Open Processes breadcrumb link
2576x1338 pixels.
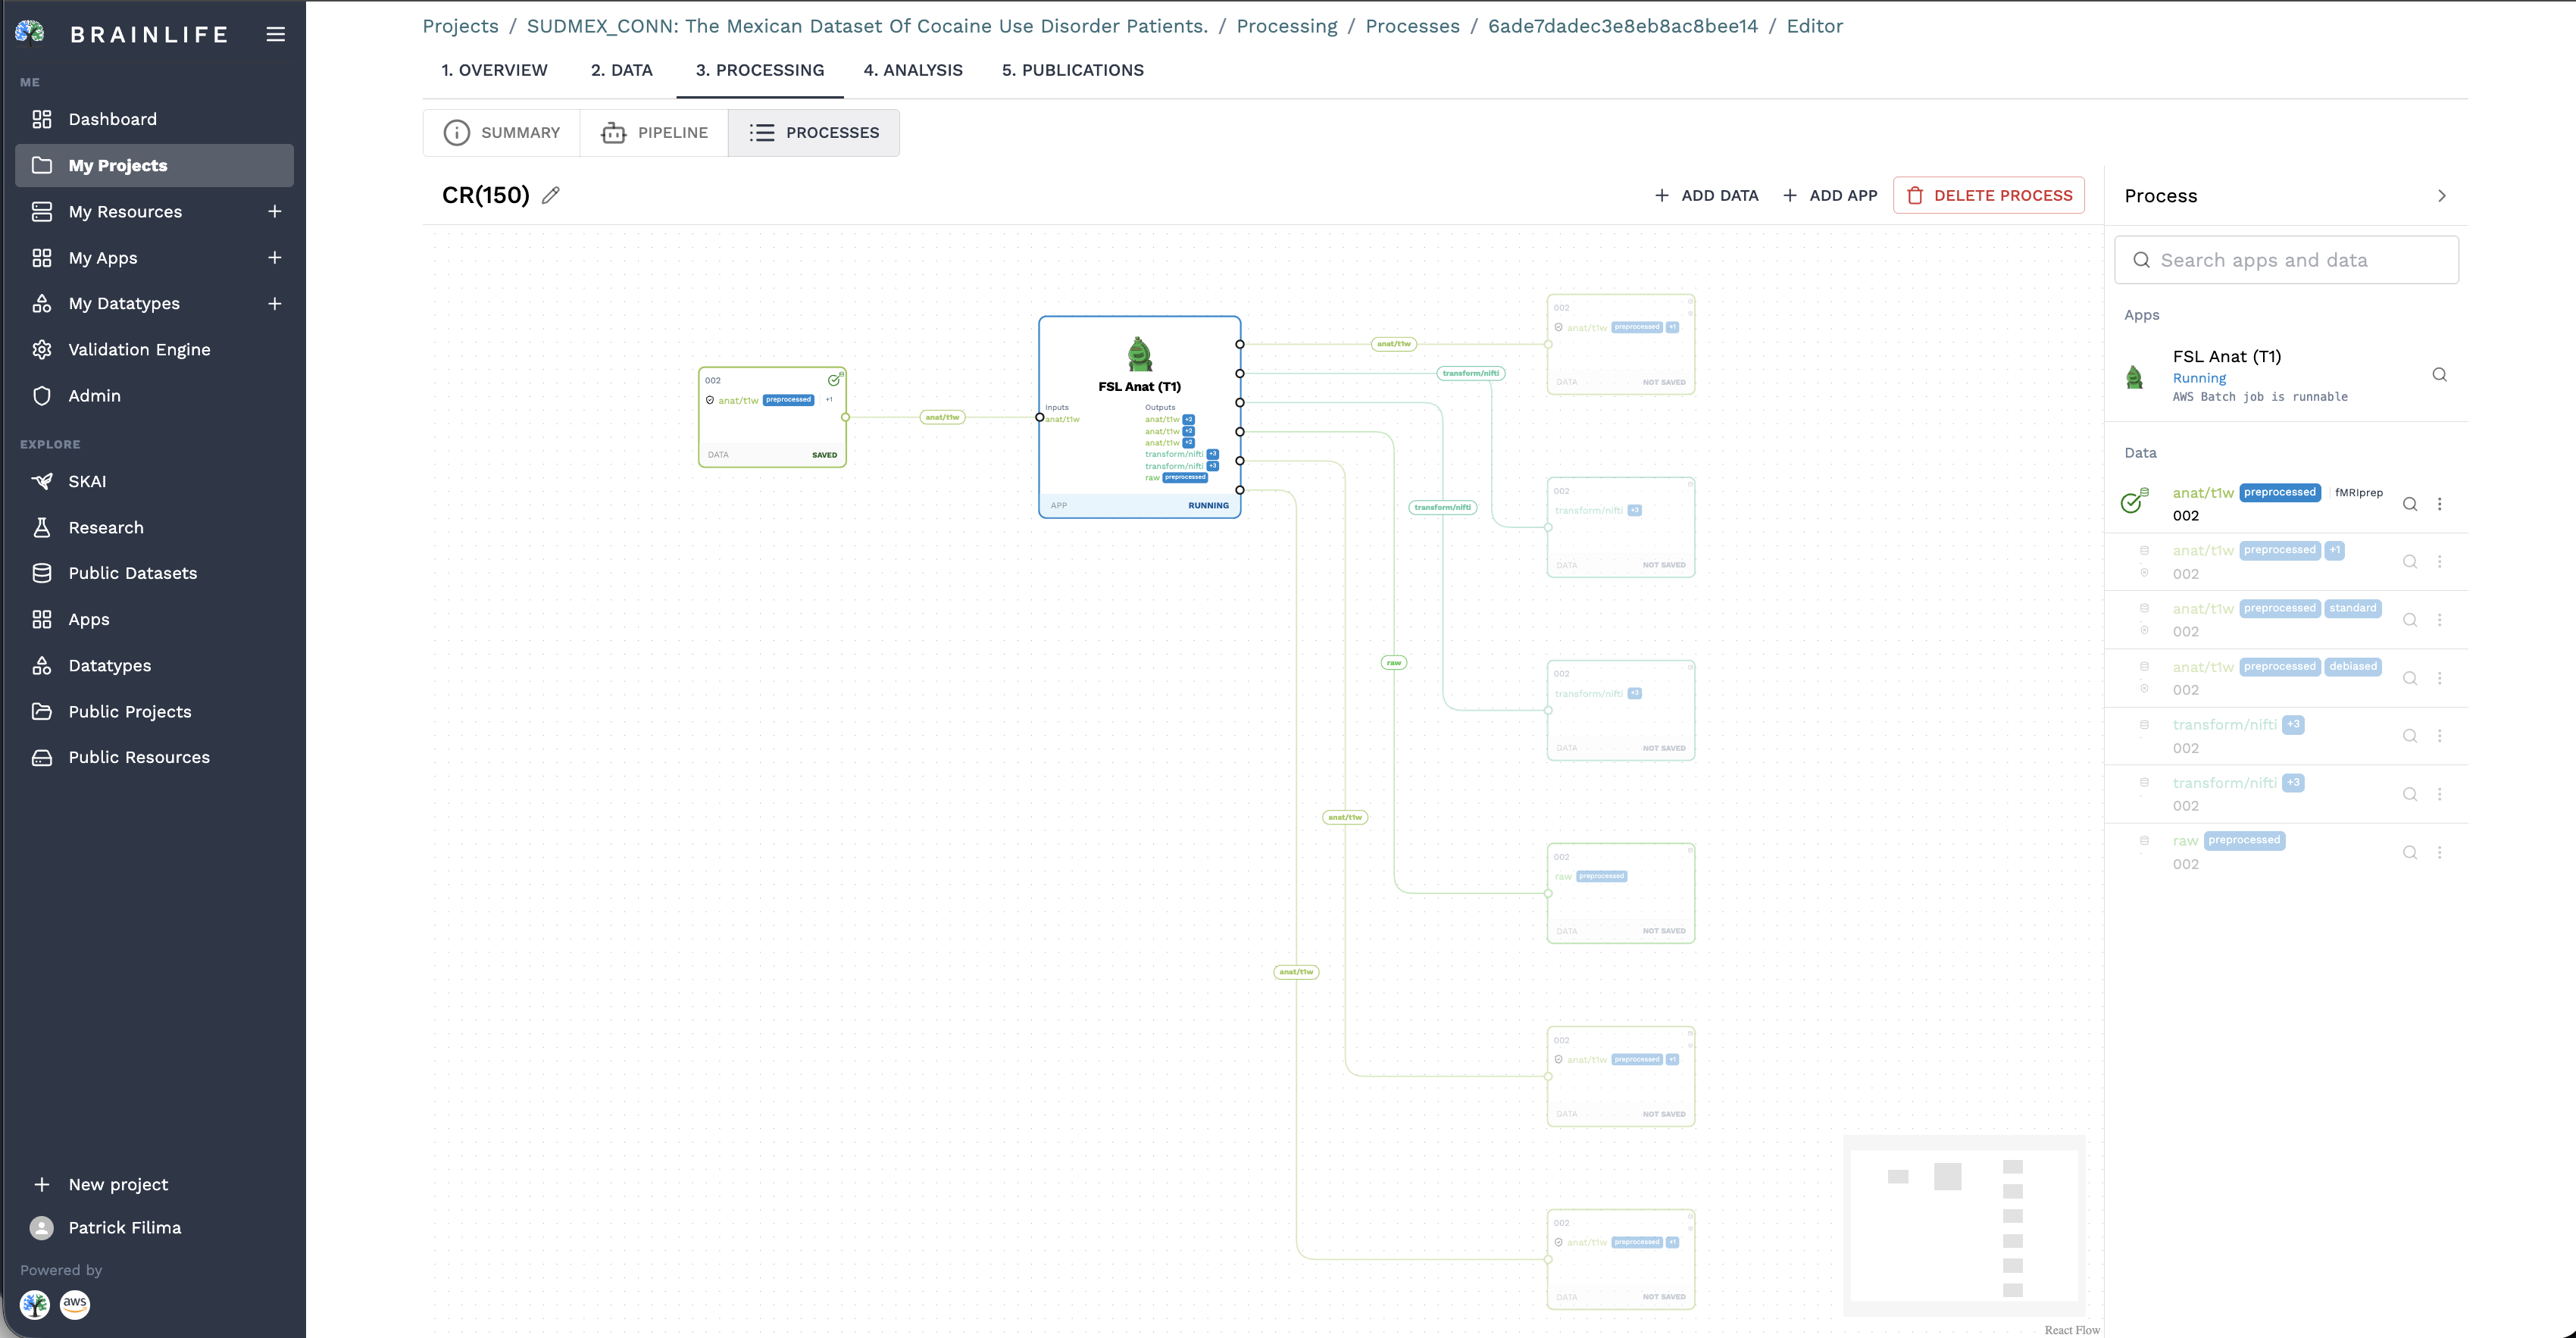pyautogui.click(x=1412, y=26)
